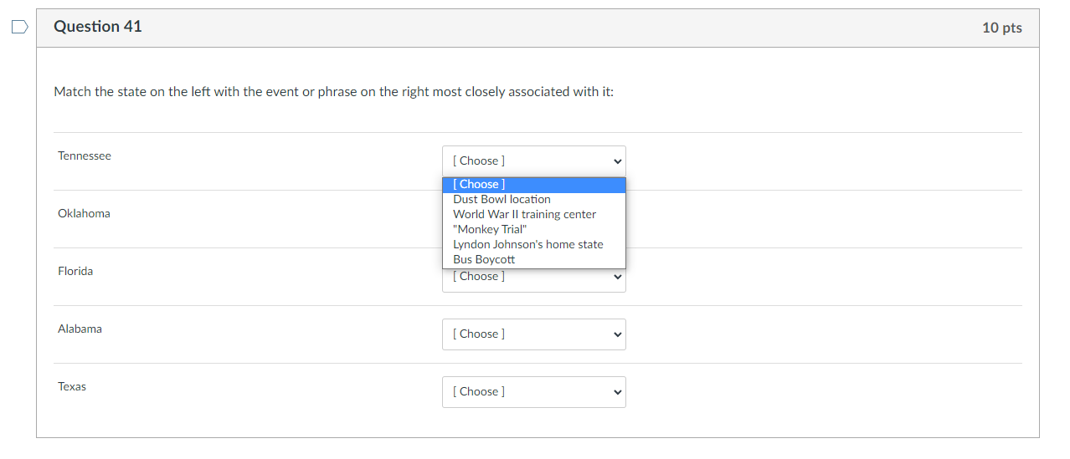Screen dimensions: 1070x459
Task: Flag Question 41 with the flag icon
Action: pos(19,28)
